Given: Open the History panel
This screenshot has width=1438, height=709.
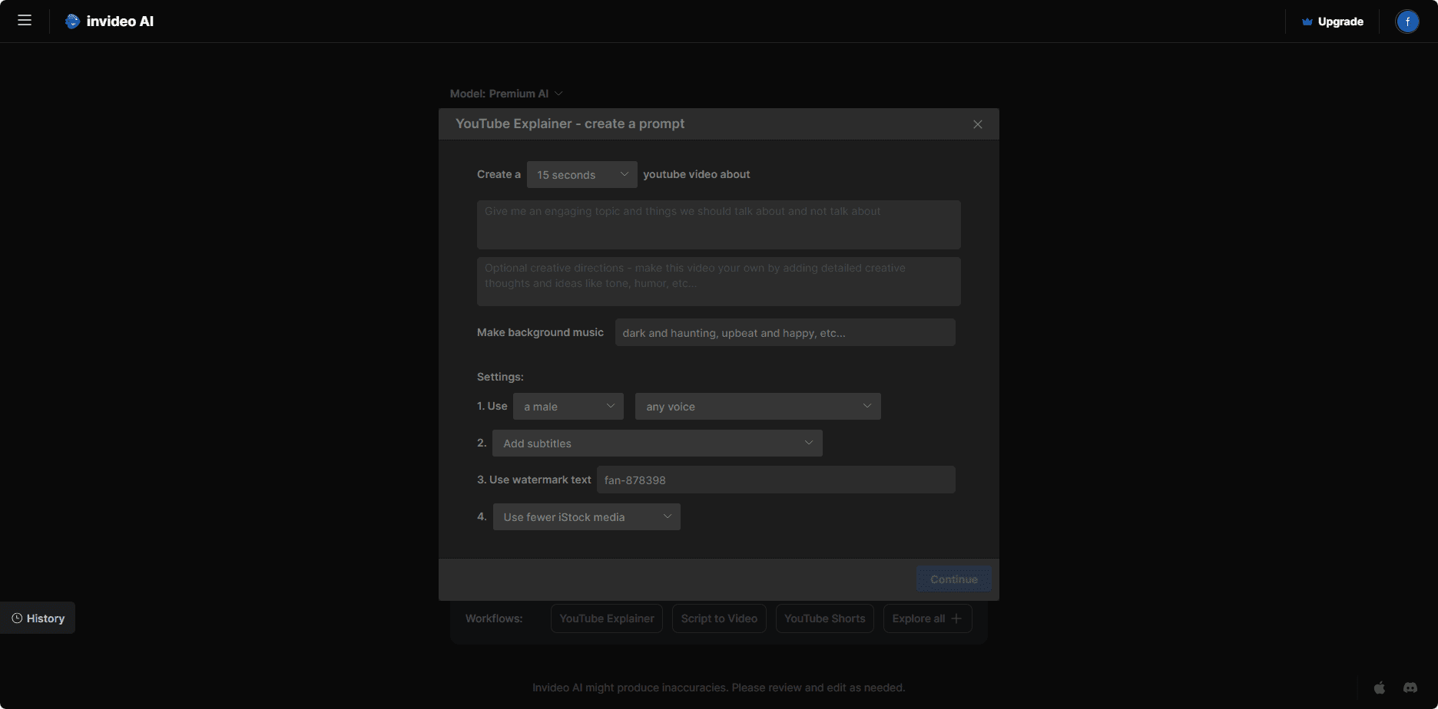Looking at the screenshot, I should coord(38,618).
